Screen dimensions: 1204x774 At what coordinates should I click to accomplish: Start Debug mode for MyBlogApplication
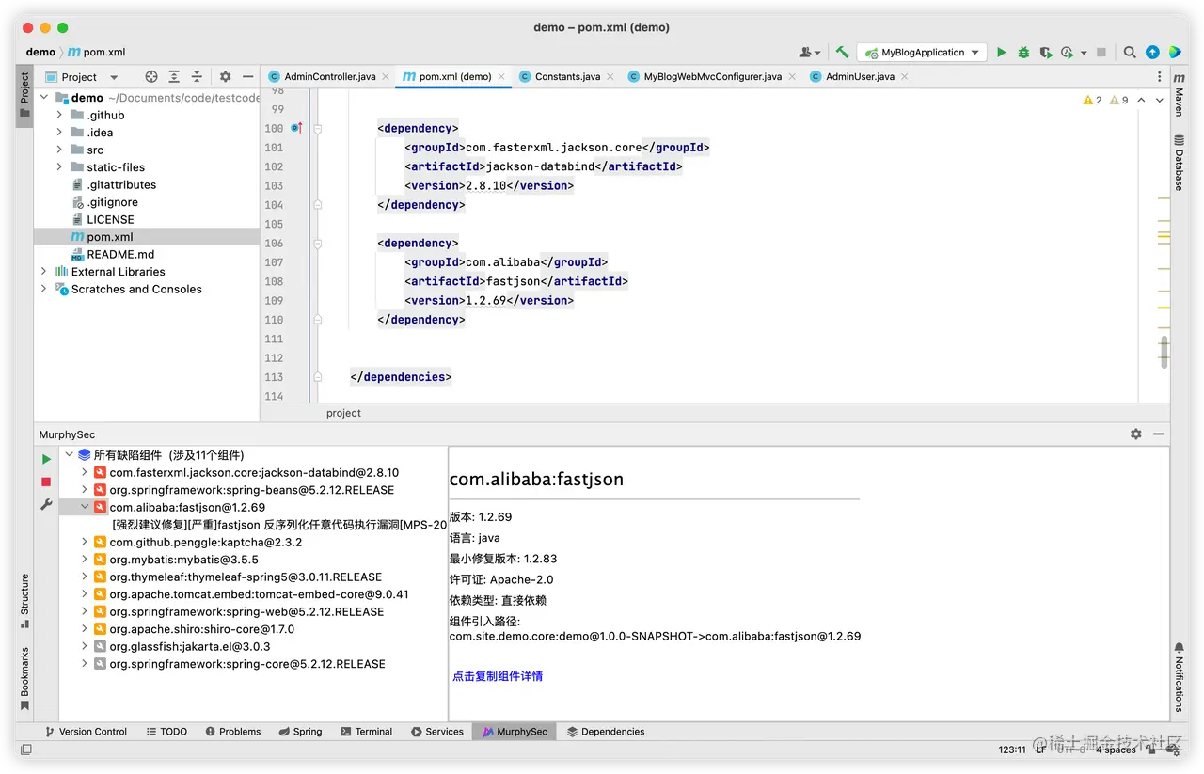[x=1022, y=53]
